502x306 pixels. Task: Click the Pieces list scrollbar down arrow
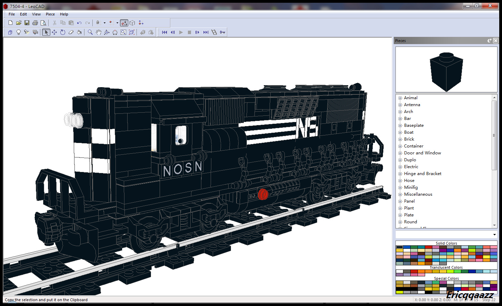(x=495, y=226)
